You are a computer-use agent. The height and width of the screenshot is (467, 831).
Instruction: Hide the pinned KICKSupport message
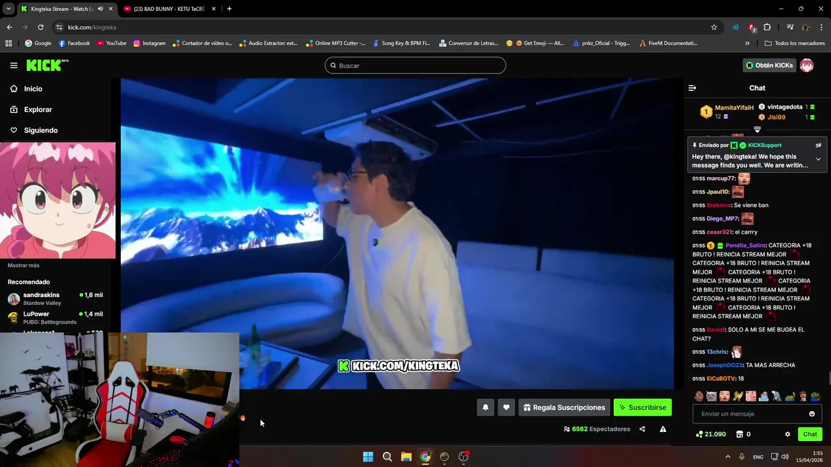pos(818,145)
